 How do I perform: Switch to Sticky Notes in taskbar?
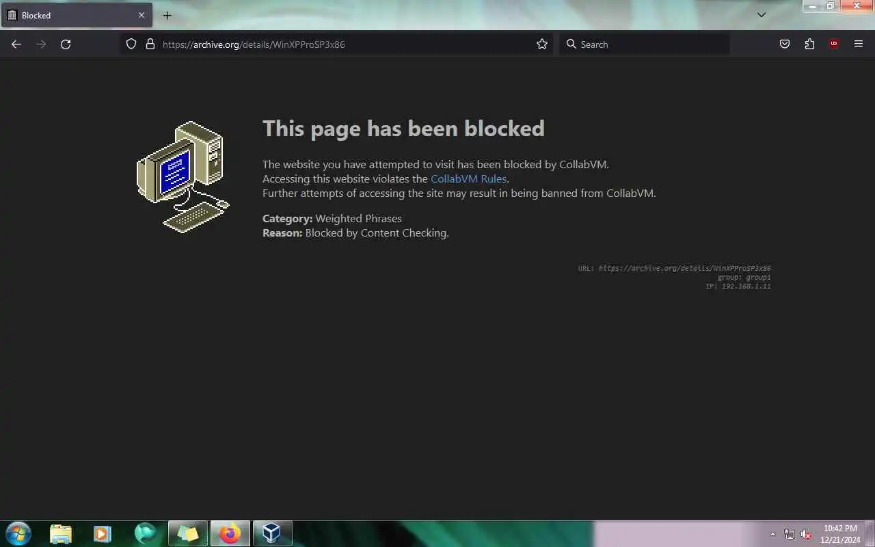pos(188,533)
